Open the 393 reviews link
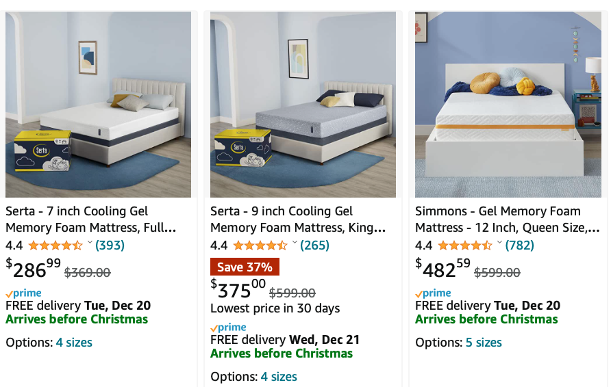The height and width of the screenshot is (387, 611). [x=110, y=245]
